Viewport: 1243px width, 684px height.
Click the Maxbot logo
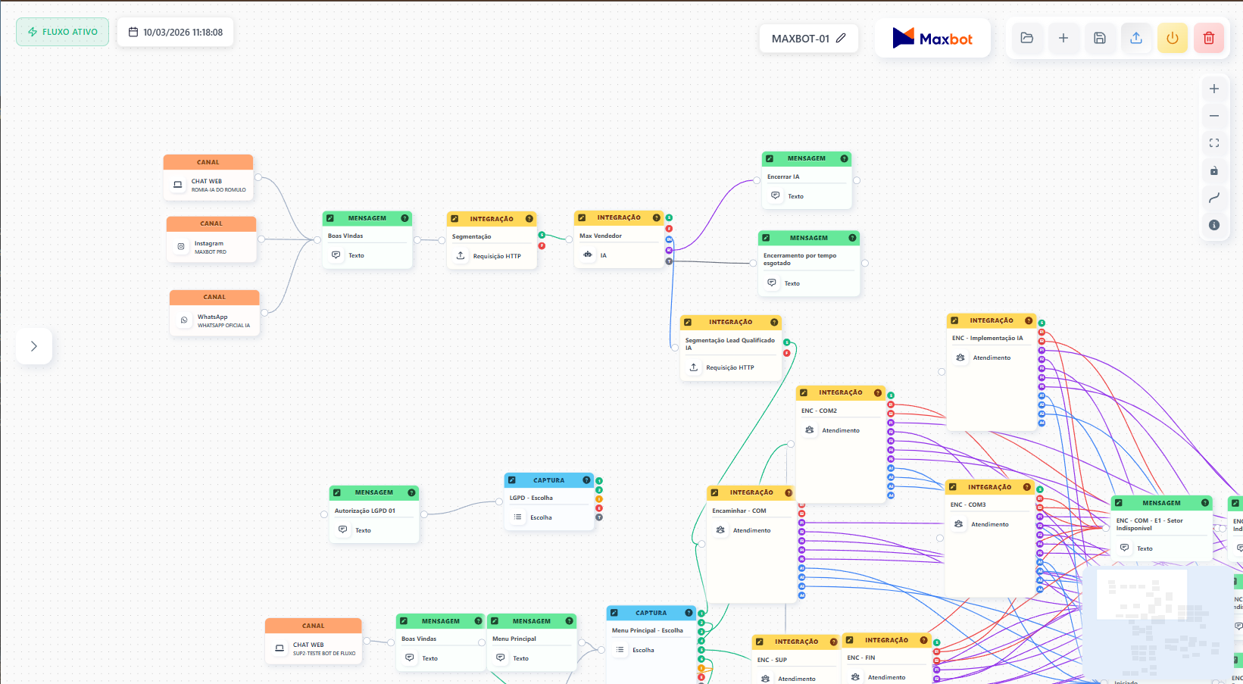pyautogui.click(x=932, y=38)
